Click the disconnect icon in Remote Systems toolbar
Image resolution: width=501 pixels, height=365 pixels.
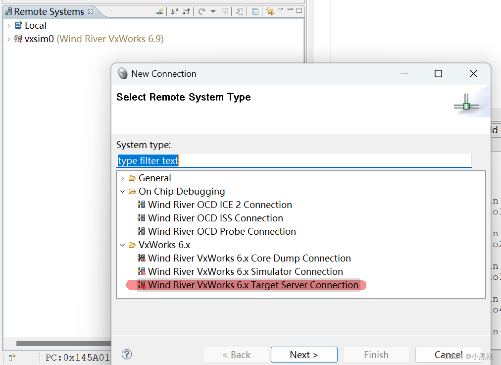(x=186, y=12)
